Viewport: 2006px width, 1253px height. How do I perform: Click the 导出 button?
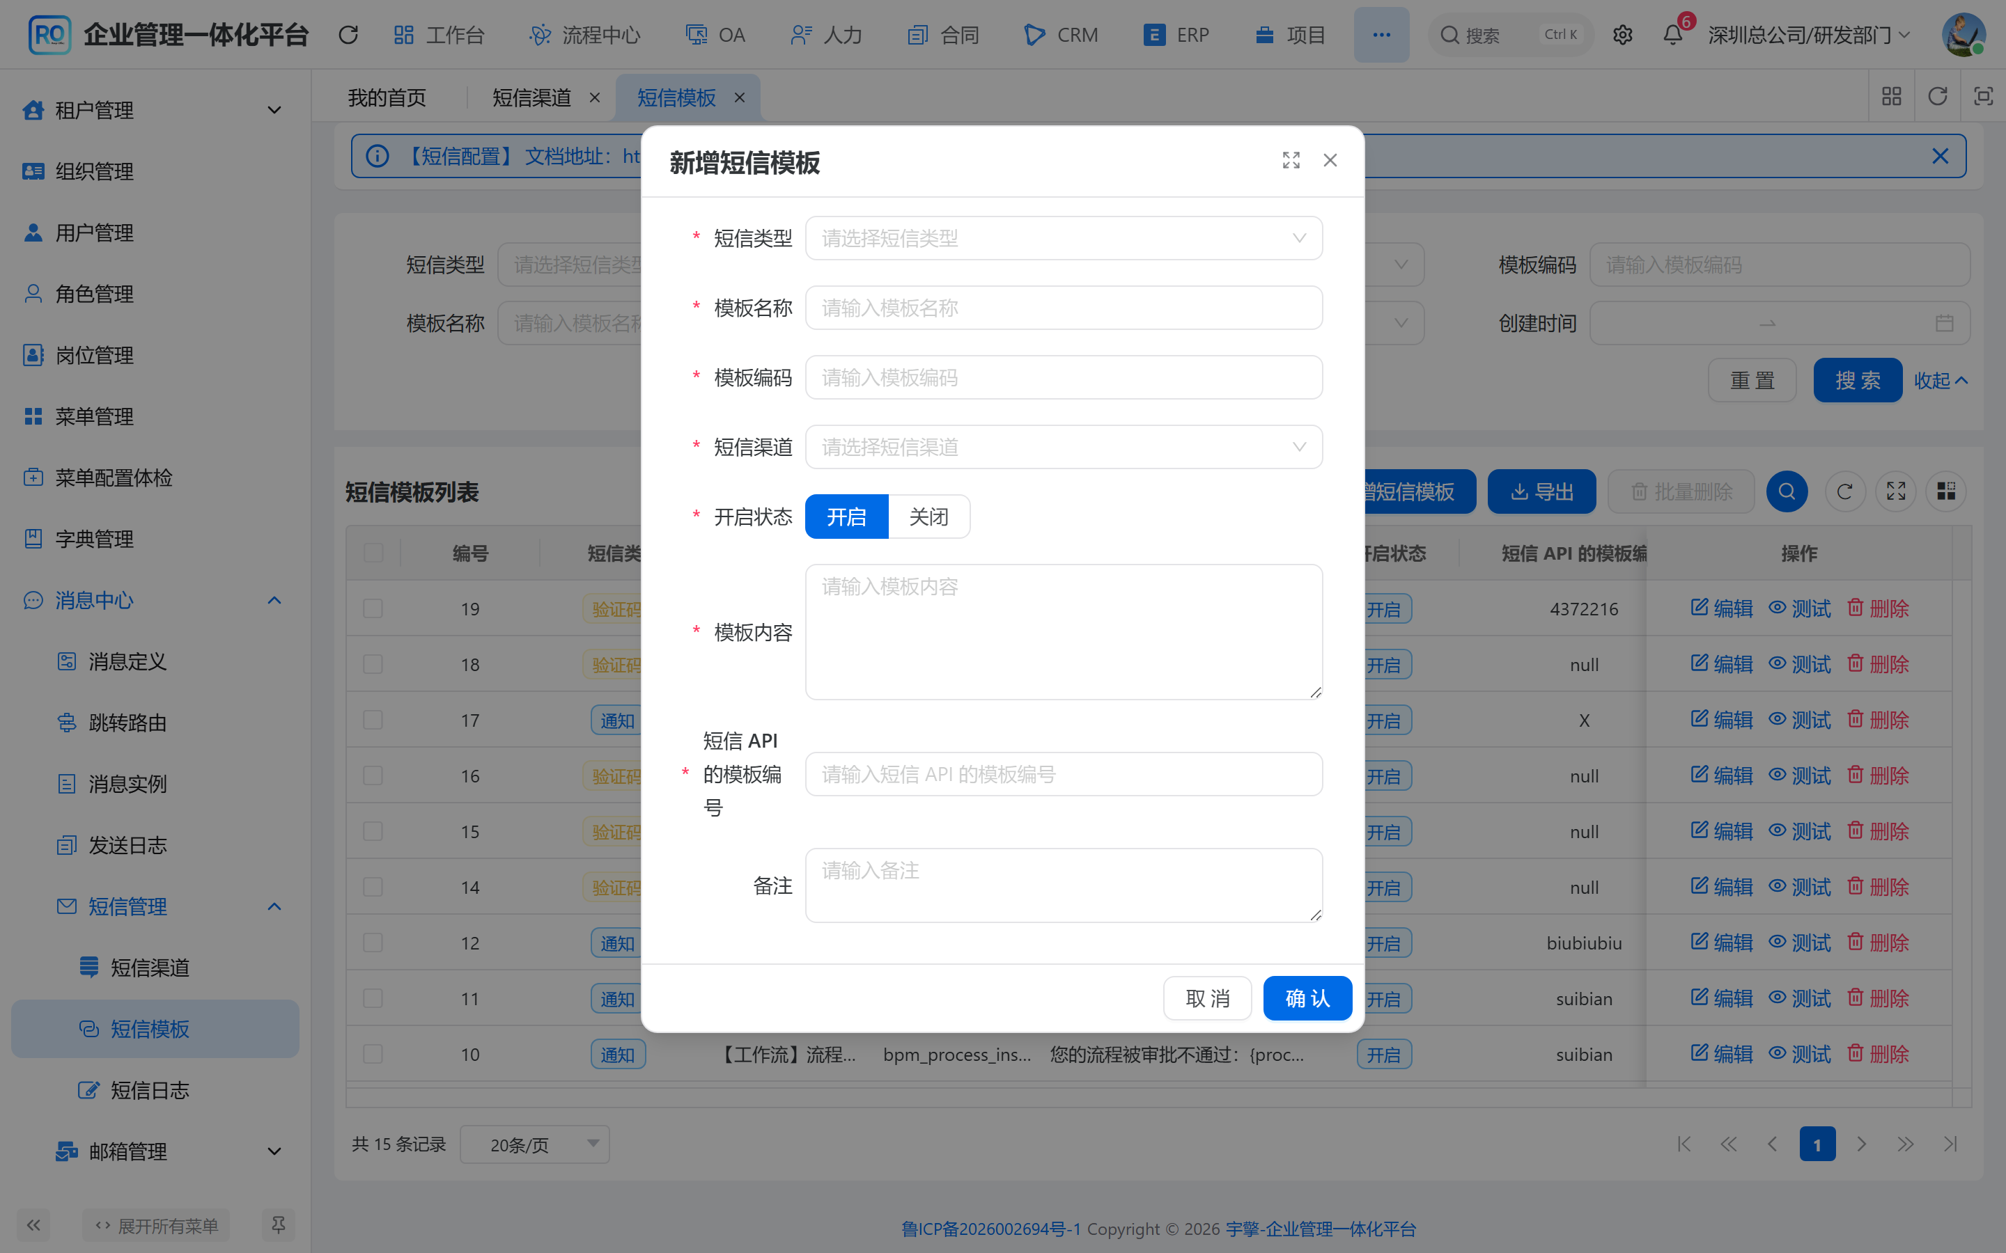point(1541,491)
